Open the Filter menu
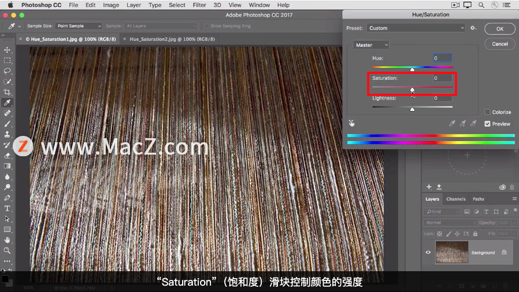Image resolution: width=519 pixels, height=292 pixels. pyautogui.click(x=199, y=5)
